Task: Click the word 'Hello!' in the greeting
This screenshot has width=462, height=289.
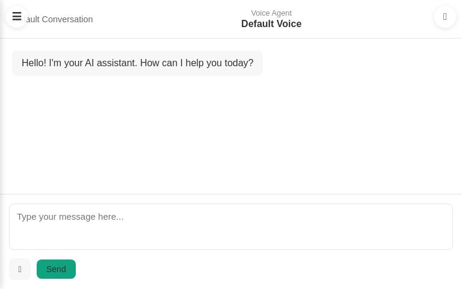Action: click(x=34, y=63)
